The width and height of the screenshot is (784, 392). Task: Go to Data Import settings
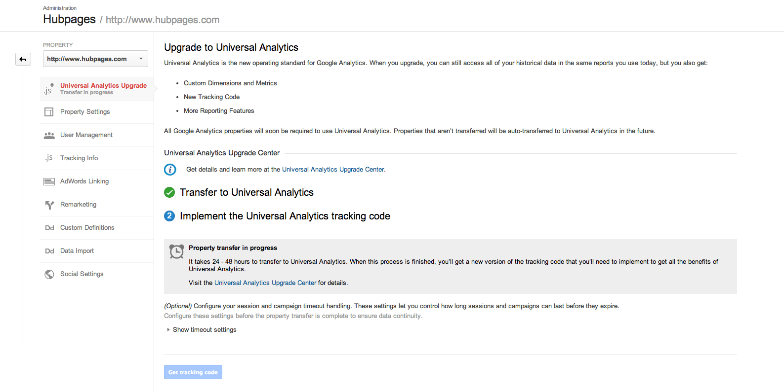77,251
